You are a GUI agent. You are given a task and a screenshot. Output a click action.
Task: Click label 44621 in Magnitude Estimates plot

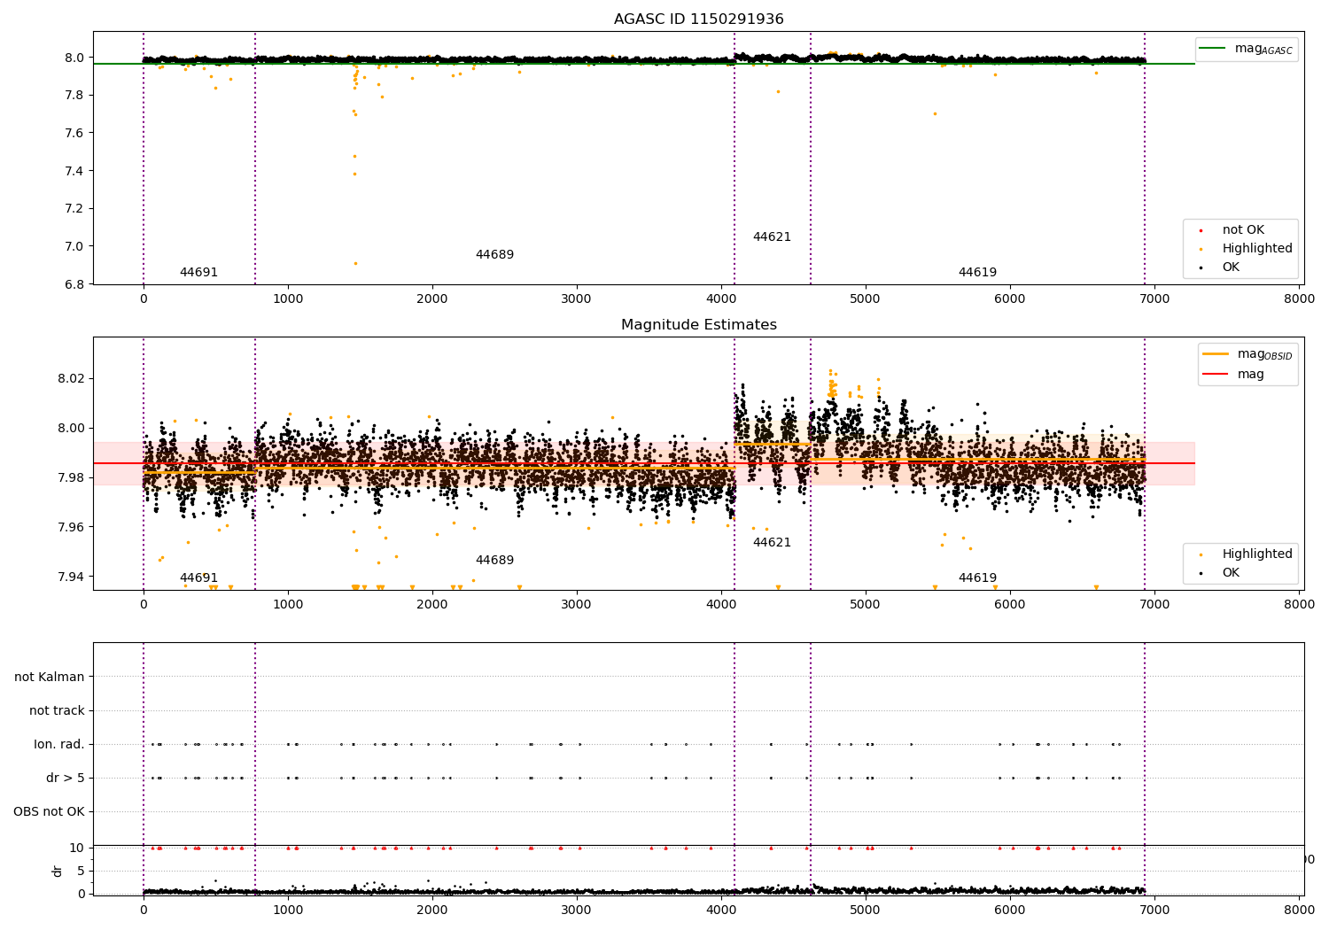point(772,543)
